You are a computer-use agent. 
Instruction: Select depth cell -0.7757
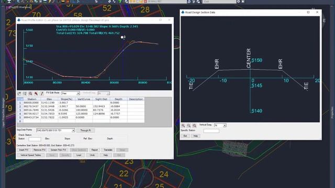point(119,114)
